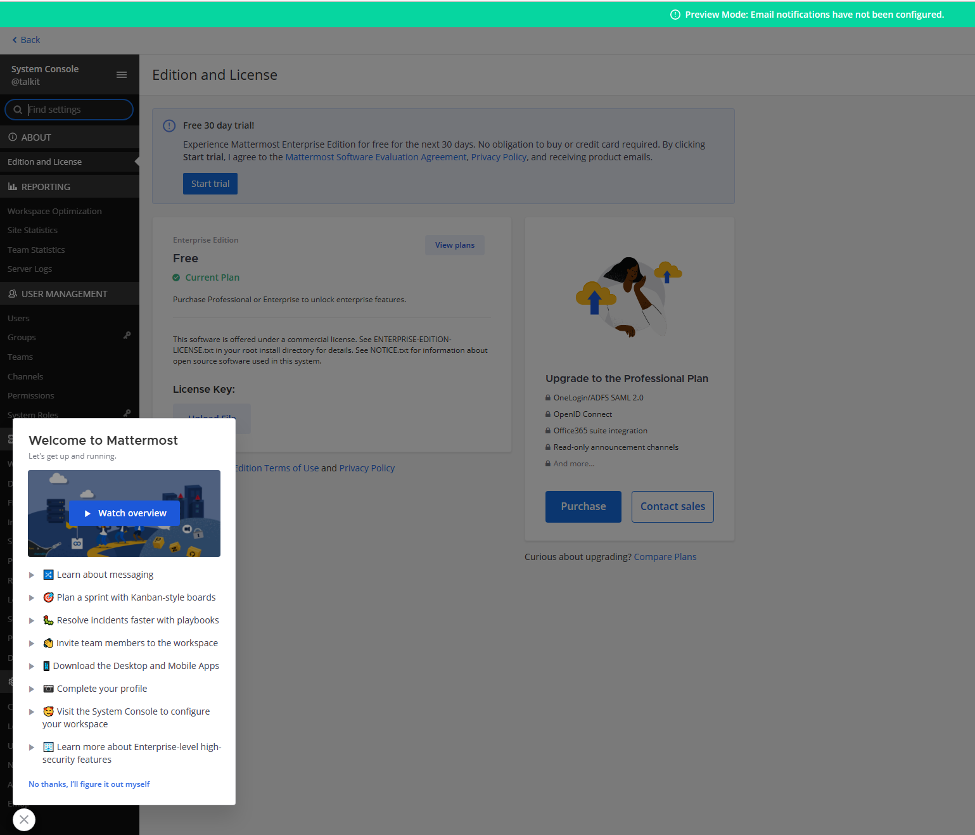Expand Learn about messaging
This screenshot has height=835, width=975.
(32, 575)
